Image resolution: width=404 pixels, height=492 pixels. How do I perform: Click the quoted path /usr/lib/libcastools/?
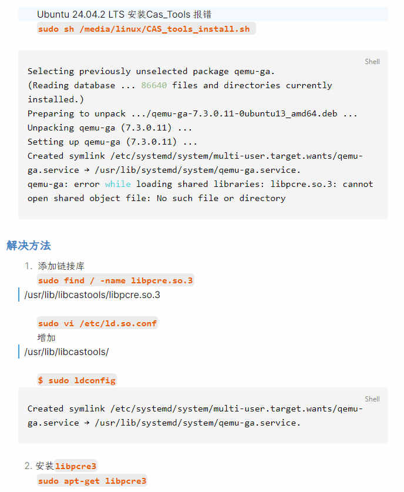point(66,352)
